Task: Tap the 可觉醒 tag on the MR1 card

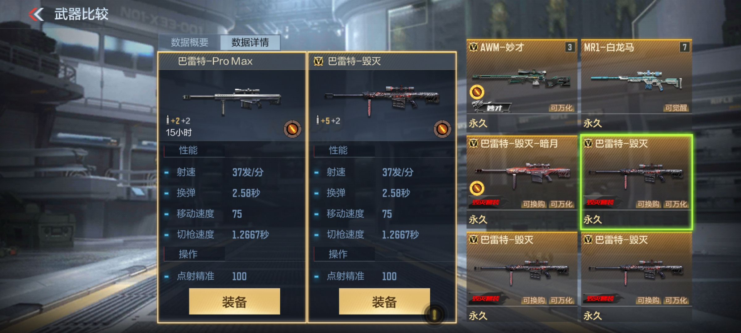Action: point(676,108)
